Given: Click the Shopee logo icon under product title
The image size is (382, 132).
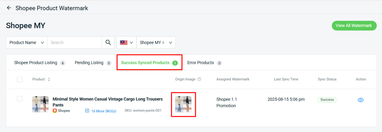Looking at the screenshot, I should 55,111.
